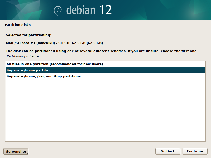This screenshot has width=211, height=158.
Task: Click the Selected for partitioning text
Action: pyautogui.click(x=28, y=35)
